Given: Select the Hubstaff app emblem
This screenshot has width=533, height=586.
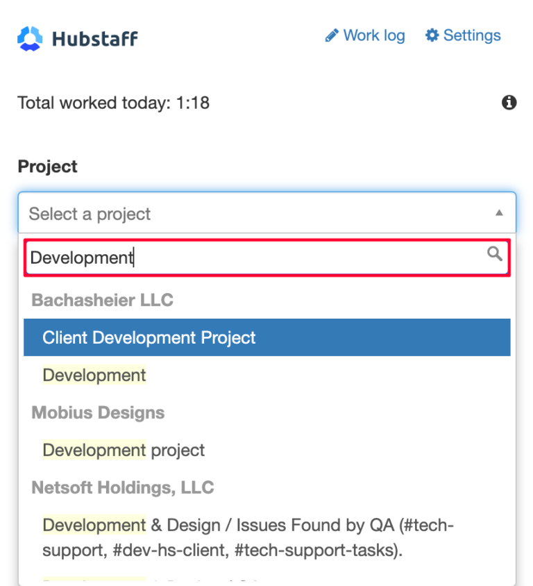Looking at the screenshot, I should [29, 37].
